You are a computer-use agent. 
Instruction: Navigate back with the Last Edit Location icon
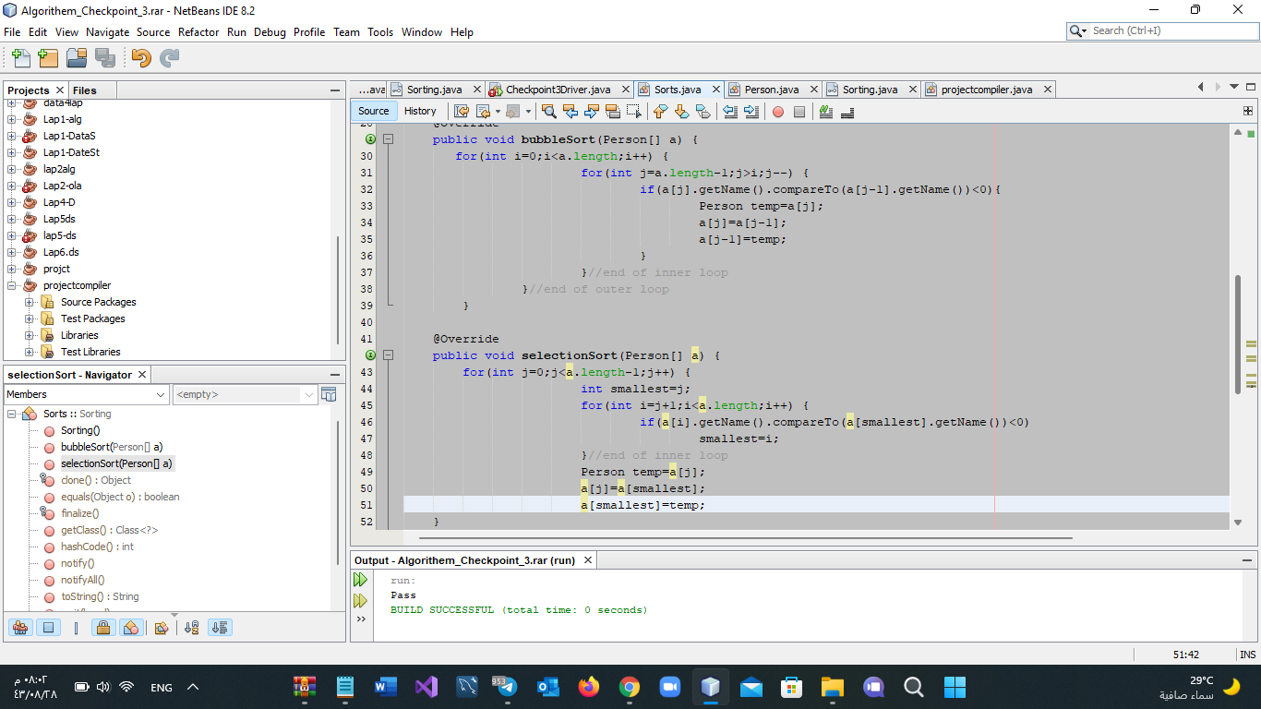462,111
